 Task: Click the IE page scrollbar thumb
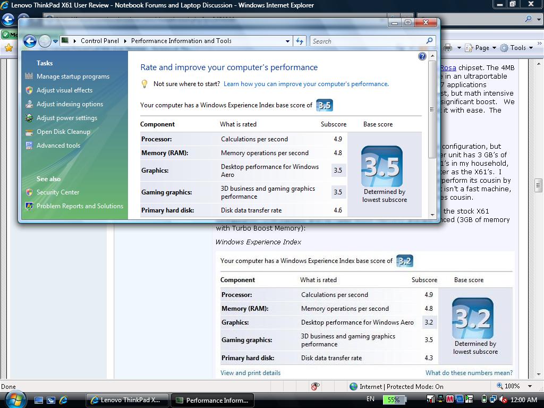pos(539,185)
